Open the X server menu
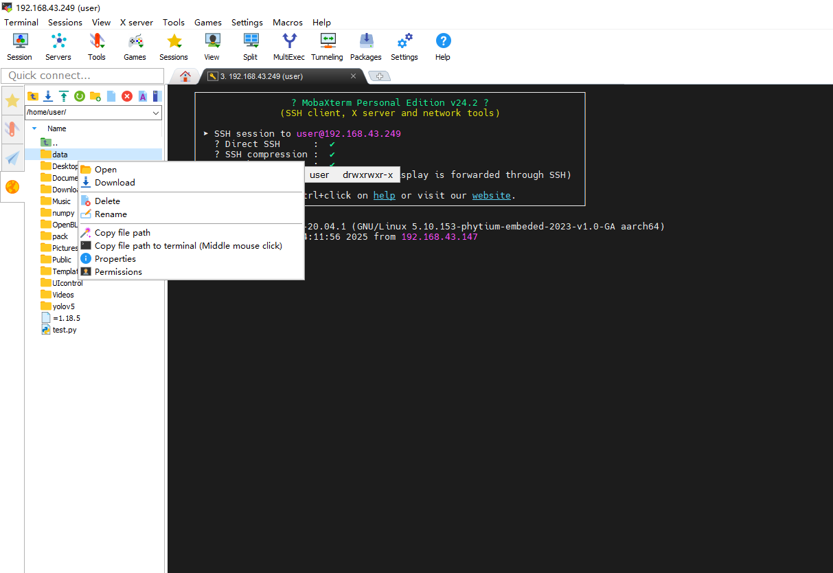The width and height of the screenshot is (833, 573). [137, 22]
